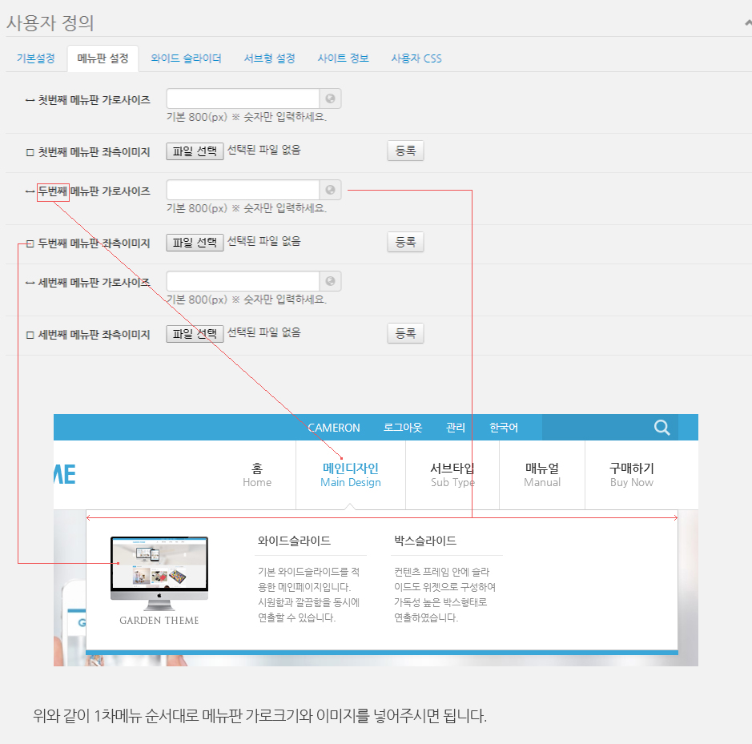The width and height of the screenshot is (752, 744).
Task: Click the magnifier search icon in preview header
Action: (x=662, y=428)
